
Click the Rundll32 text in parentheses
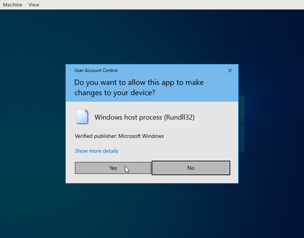(179, 117)
